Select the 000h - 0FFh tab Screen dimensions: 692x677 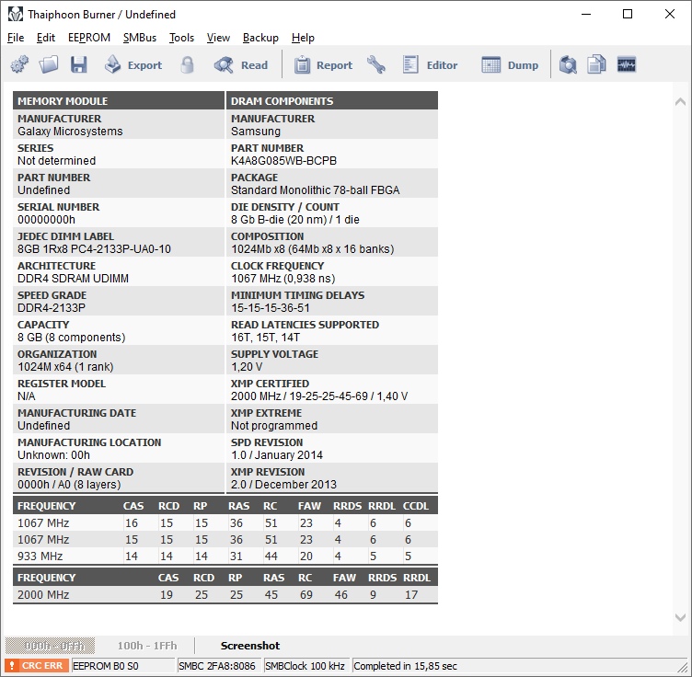[x=50, y=645]
